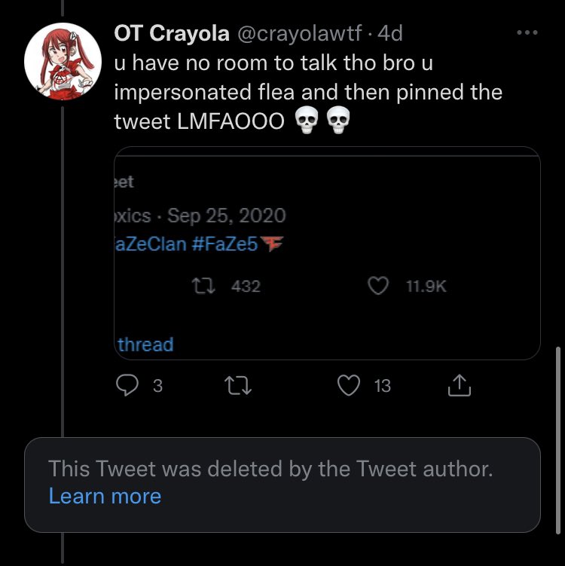
Task: Like the tweet with heart icon
Action: point(347,386)
